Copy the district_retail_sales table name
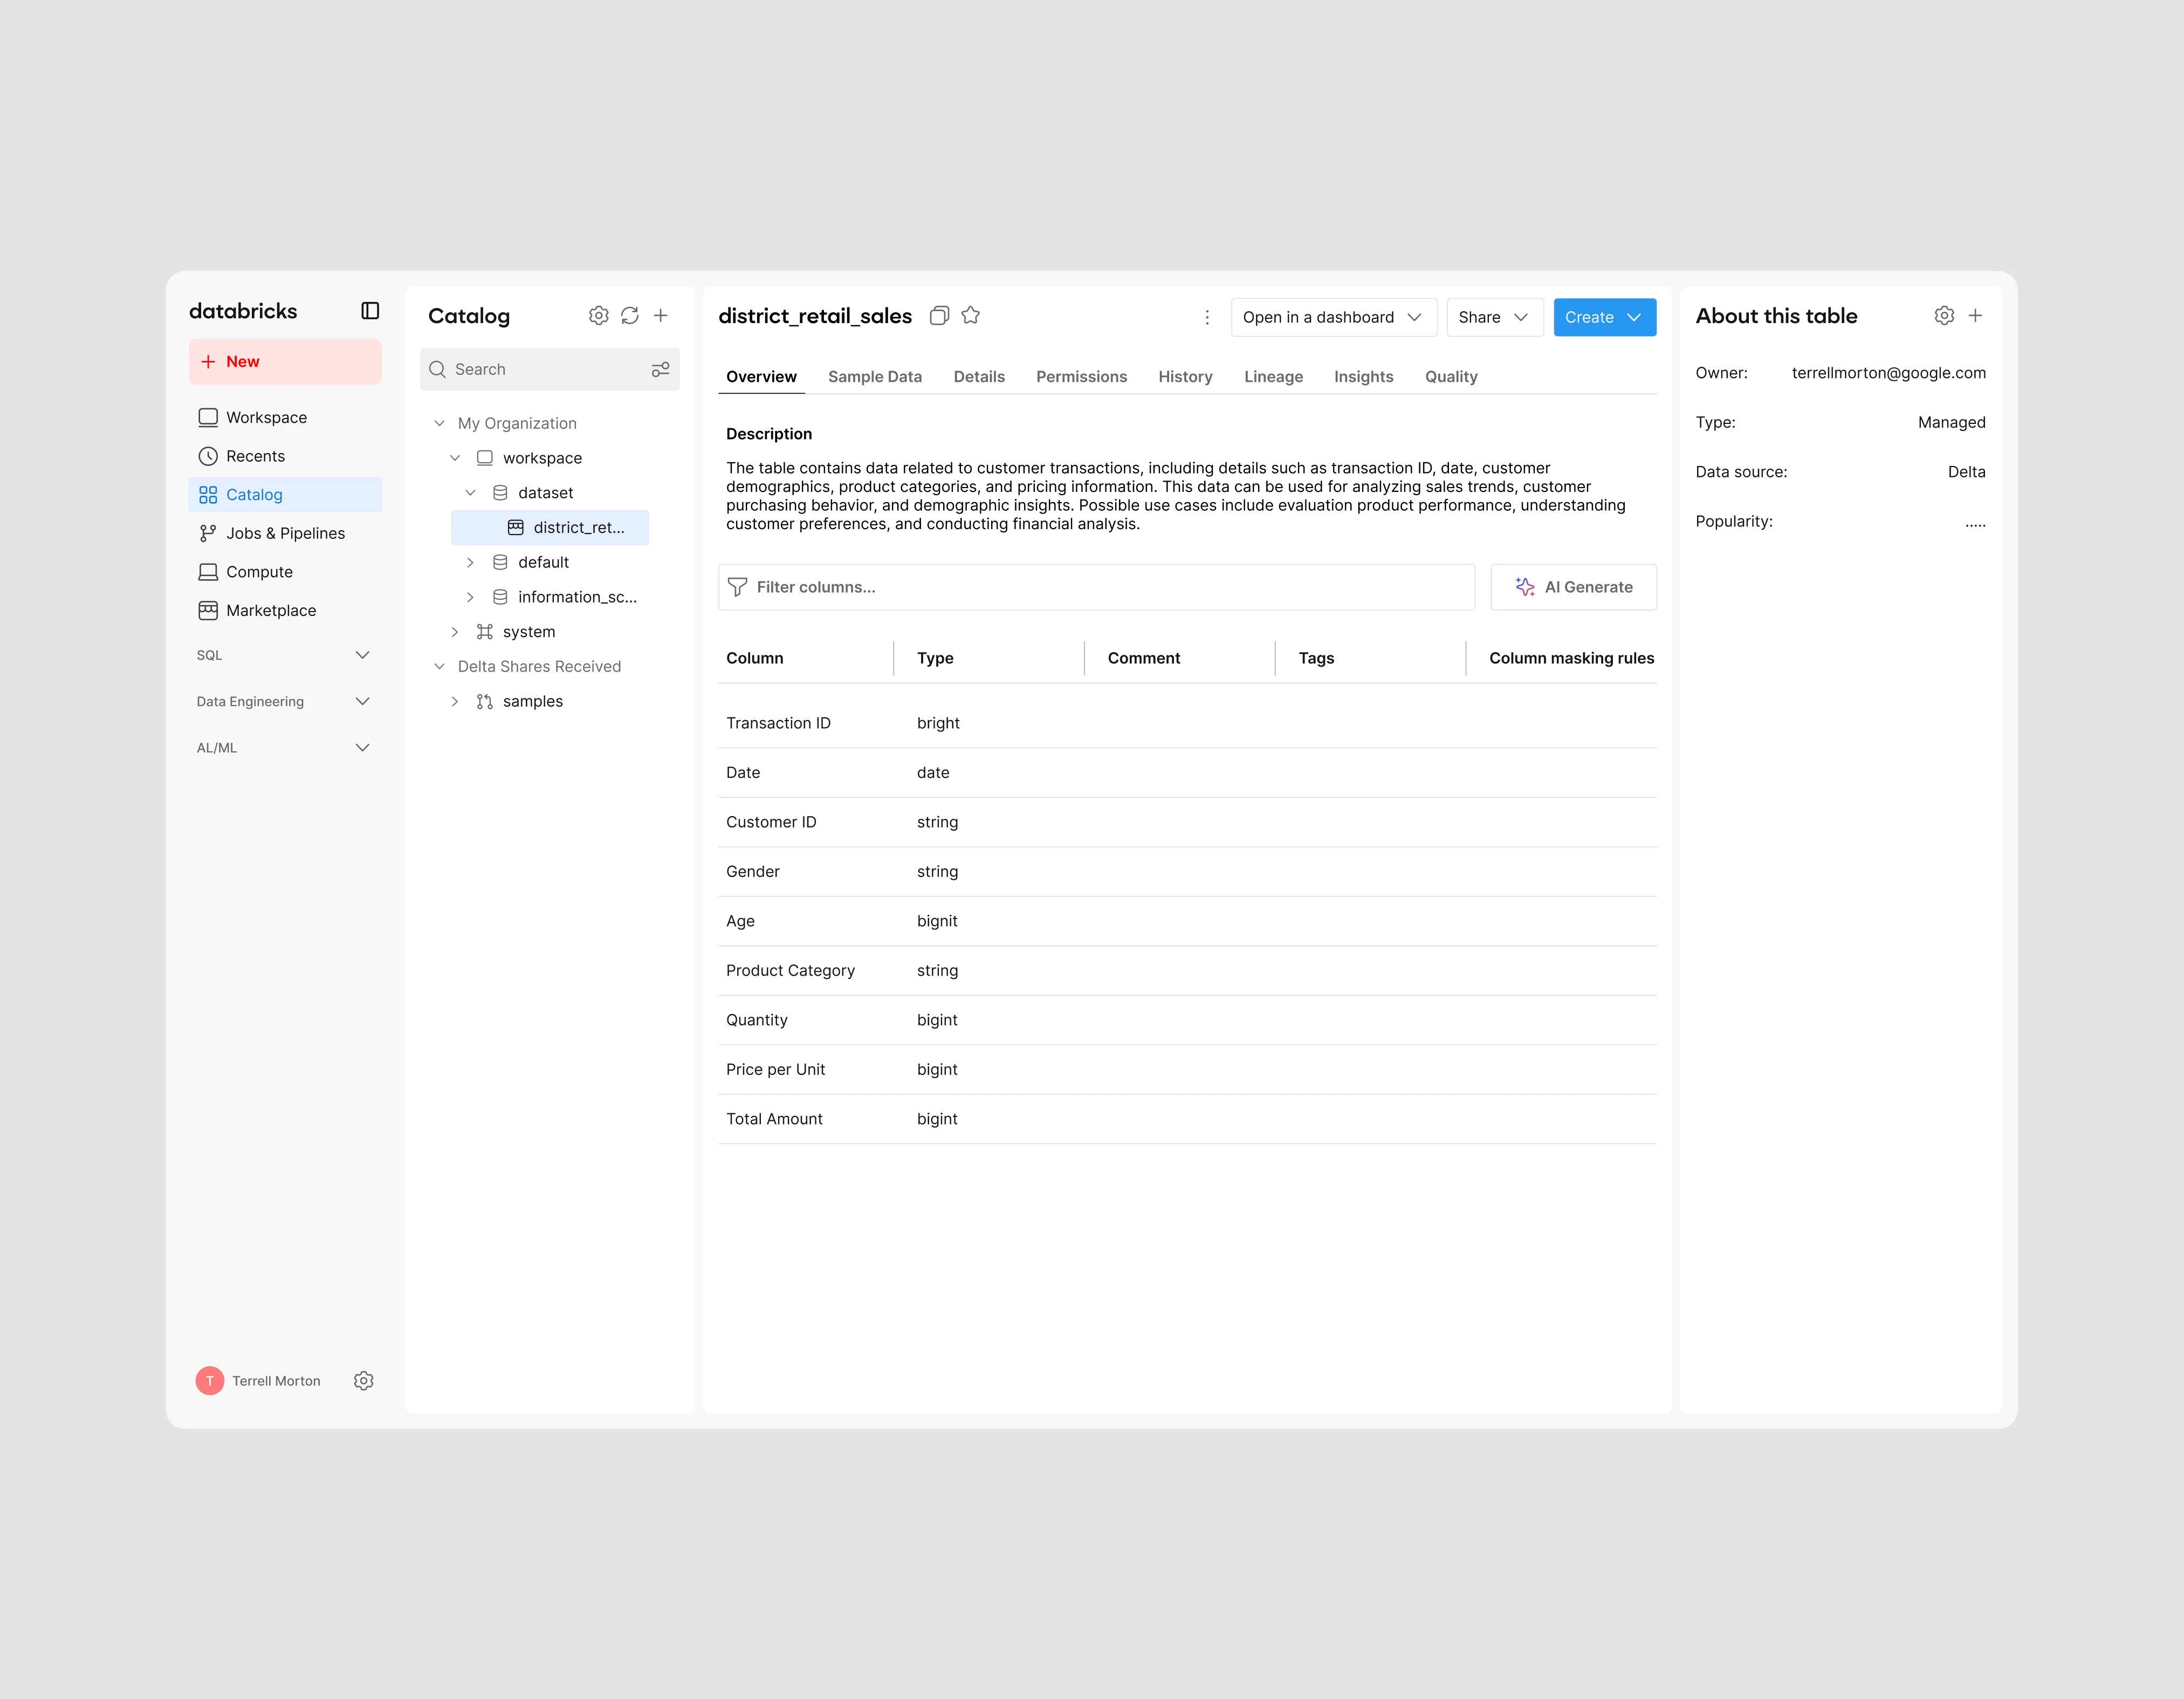Viewport: 2184px width, 1699px height. tap(939, 315)
